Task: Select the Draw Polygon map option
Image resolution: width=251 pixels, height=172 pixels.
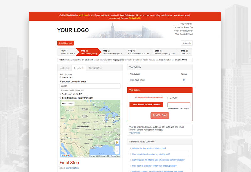Action: tap(61, 98)
